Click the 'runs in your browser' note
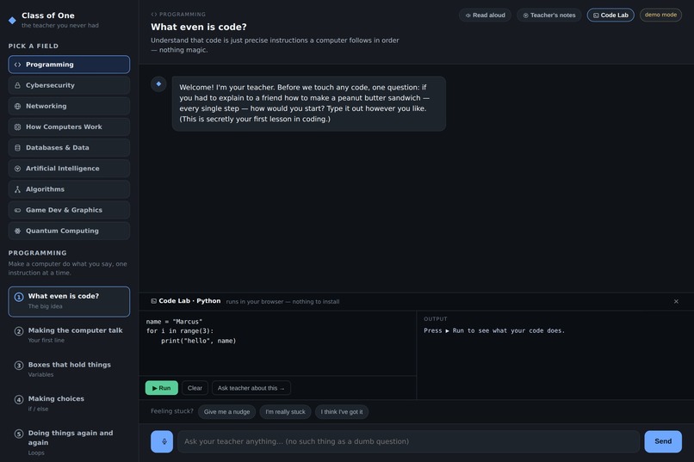Viewport: 694px width, 462px height. pyautogui.click(x=282, y=301)
